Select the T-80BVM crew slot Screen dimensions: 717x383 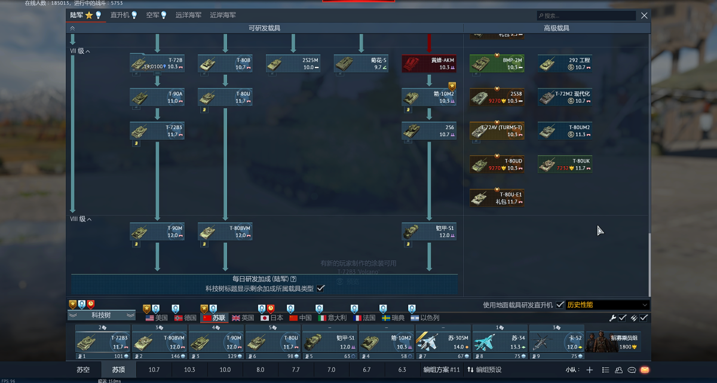tap(159, 343)
